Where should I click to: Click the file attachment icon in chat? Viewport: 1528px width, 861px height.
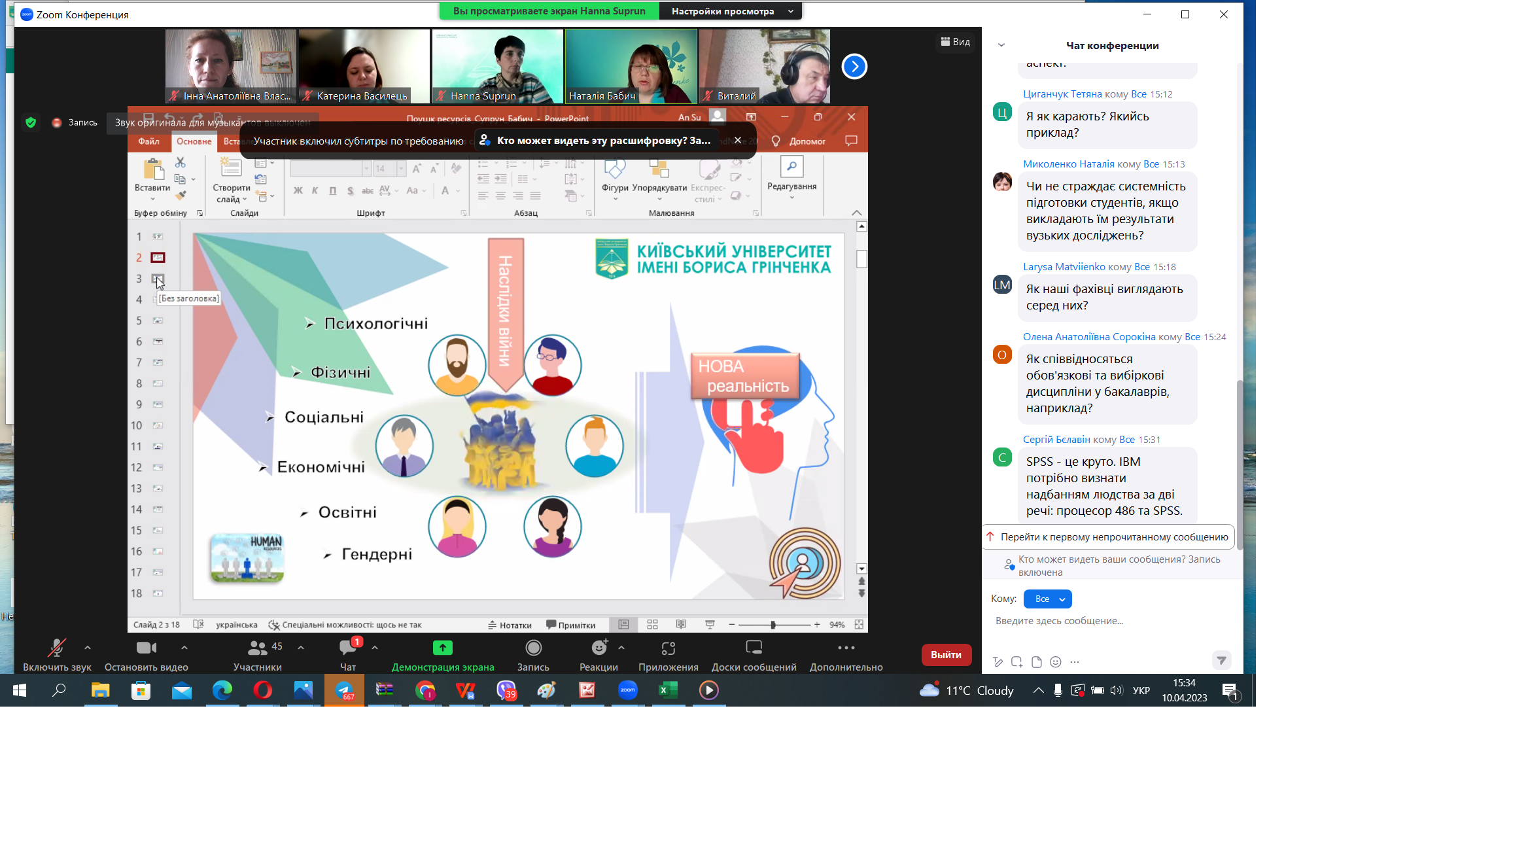point(1036,662)
